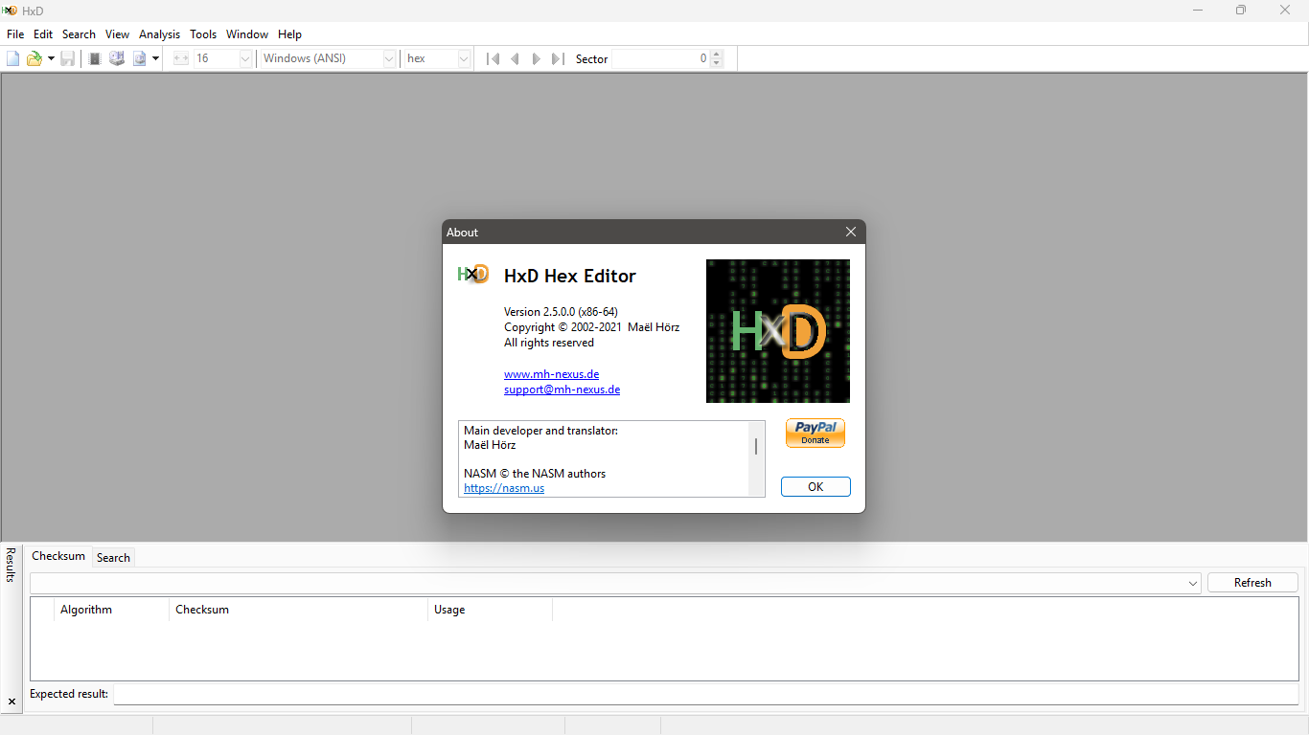This screenshot has height=735, width=1309.
Task: Click the Save floppy disk icon
Action: (x=67, y=58)
